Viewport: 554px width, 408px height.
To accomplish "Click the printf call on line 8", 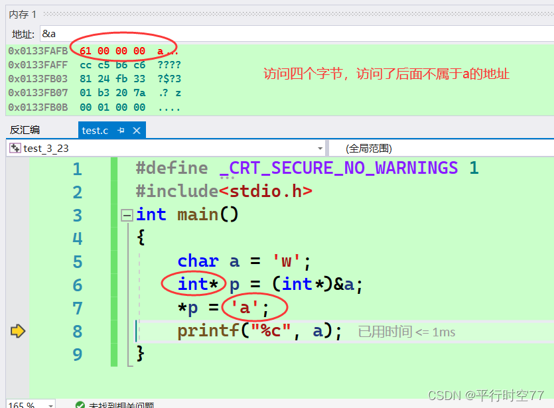I will [x=208, y=331].
